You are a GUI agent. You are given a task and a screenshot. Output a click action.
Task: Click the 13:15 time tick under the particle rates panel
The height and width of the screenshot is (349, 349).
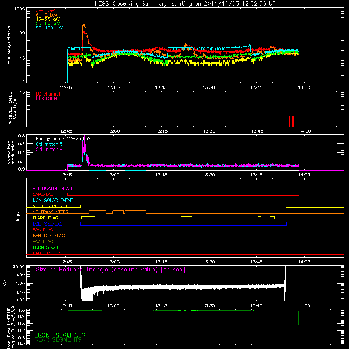[x=161, y=131]
